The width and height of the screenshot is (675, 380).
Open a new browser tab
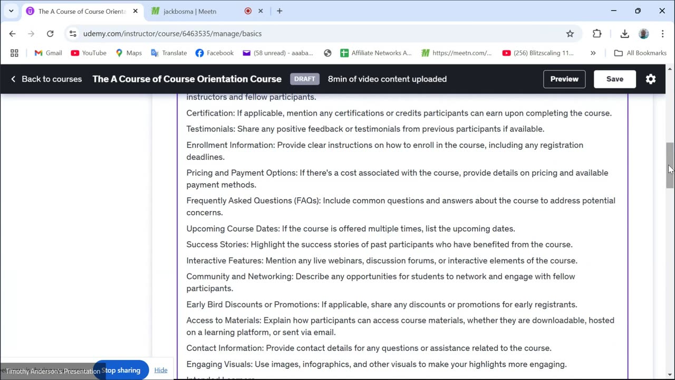[x=279, y=11]
